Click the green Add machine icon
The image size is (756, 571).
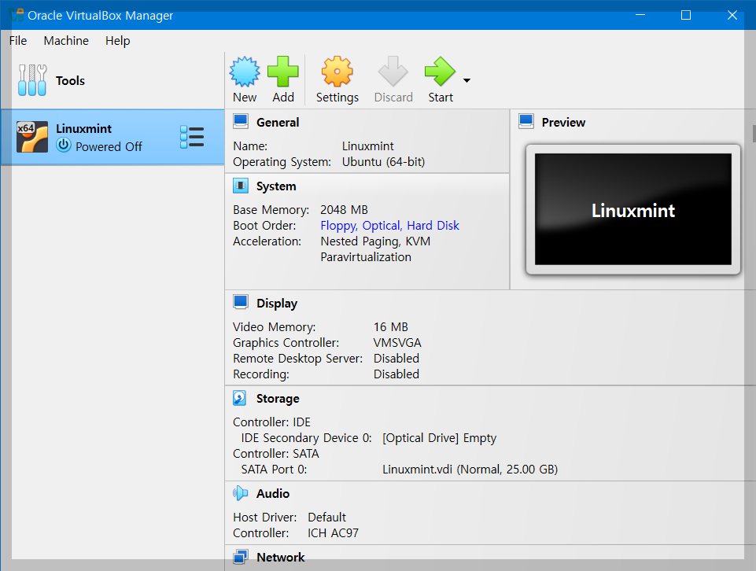[283, 71]
